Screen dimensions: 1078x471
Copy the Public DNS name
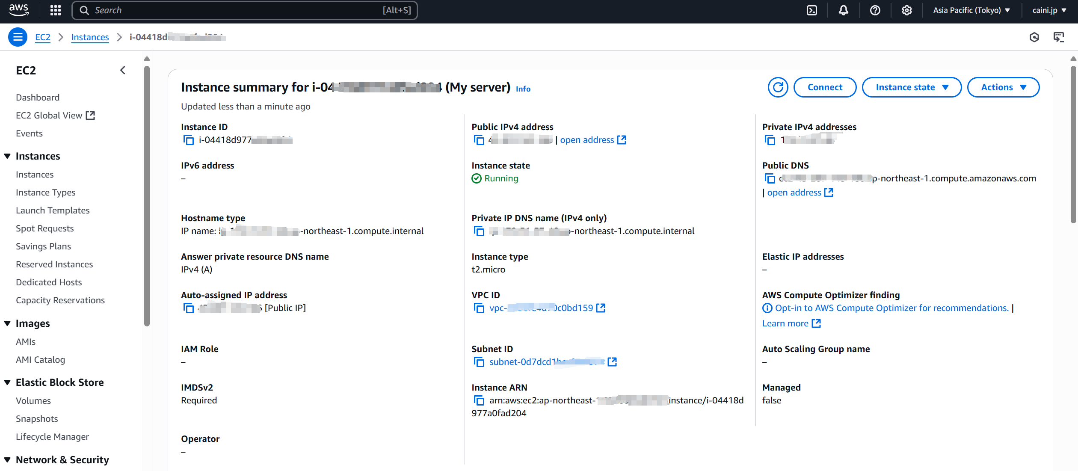770,178
